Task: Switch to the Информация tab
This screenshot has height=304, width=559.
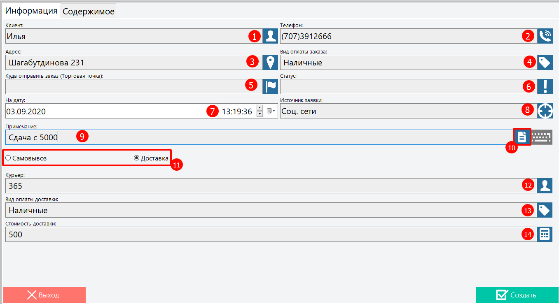Action: (31, 11)
